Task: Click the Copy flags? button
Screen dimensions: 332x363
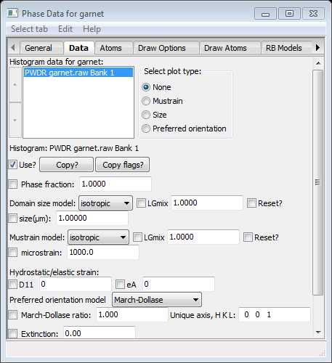Action: [x=123, y=165]
